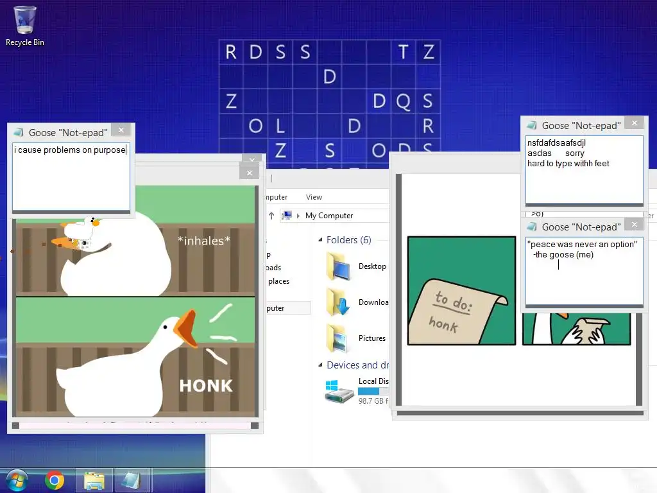657x493 pixels.
Task: Open File Explorer taskbar icon
Action: (x=94, y=480)
